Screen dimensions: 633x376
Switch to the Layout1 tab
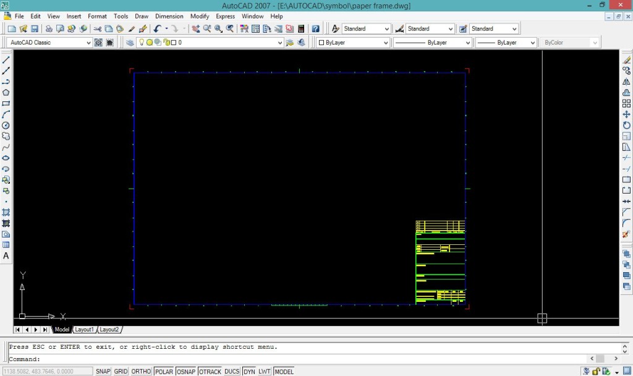pyautogui.click(x=84, y=329)
